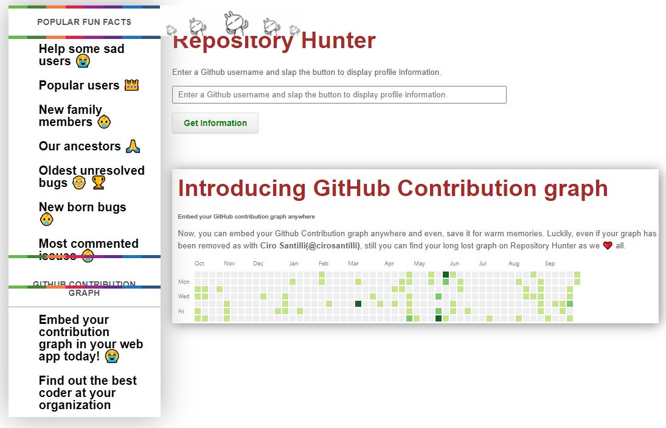This screenshot has width=666, height=428.
Task: Click baby emoji beside New family members
Action: pos(104,122)
